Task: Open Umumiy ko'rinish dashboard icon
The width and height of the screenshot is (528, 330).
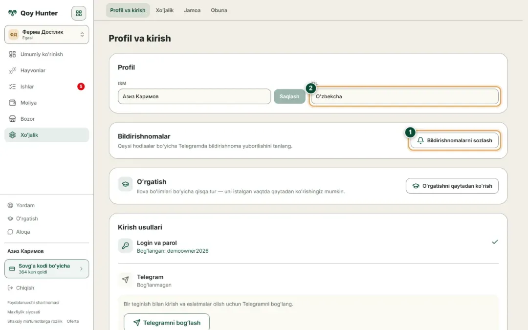Action: coord(12,54)
